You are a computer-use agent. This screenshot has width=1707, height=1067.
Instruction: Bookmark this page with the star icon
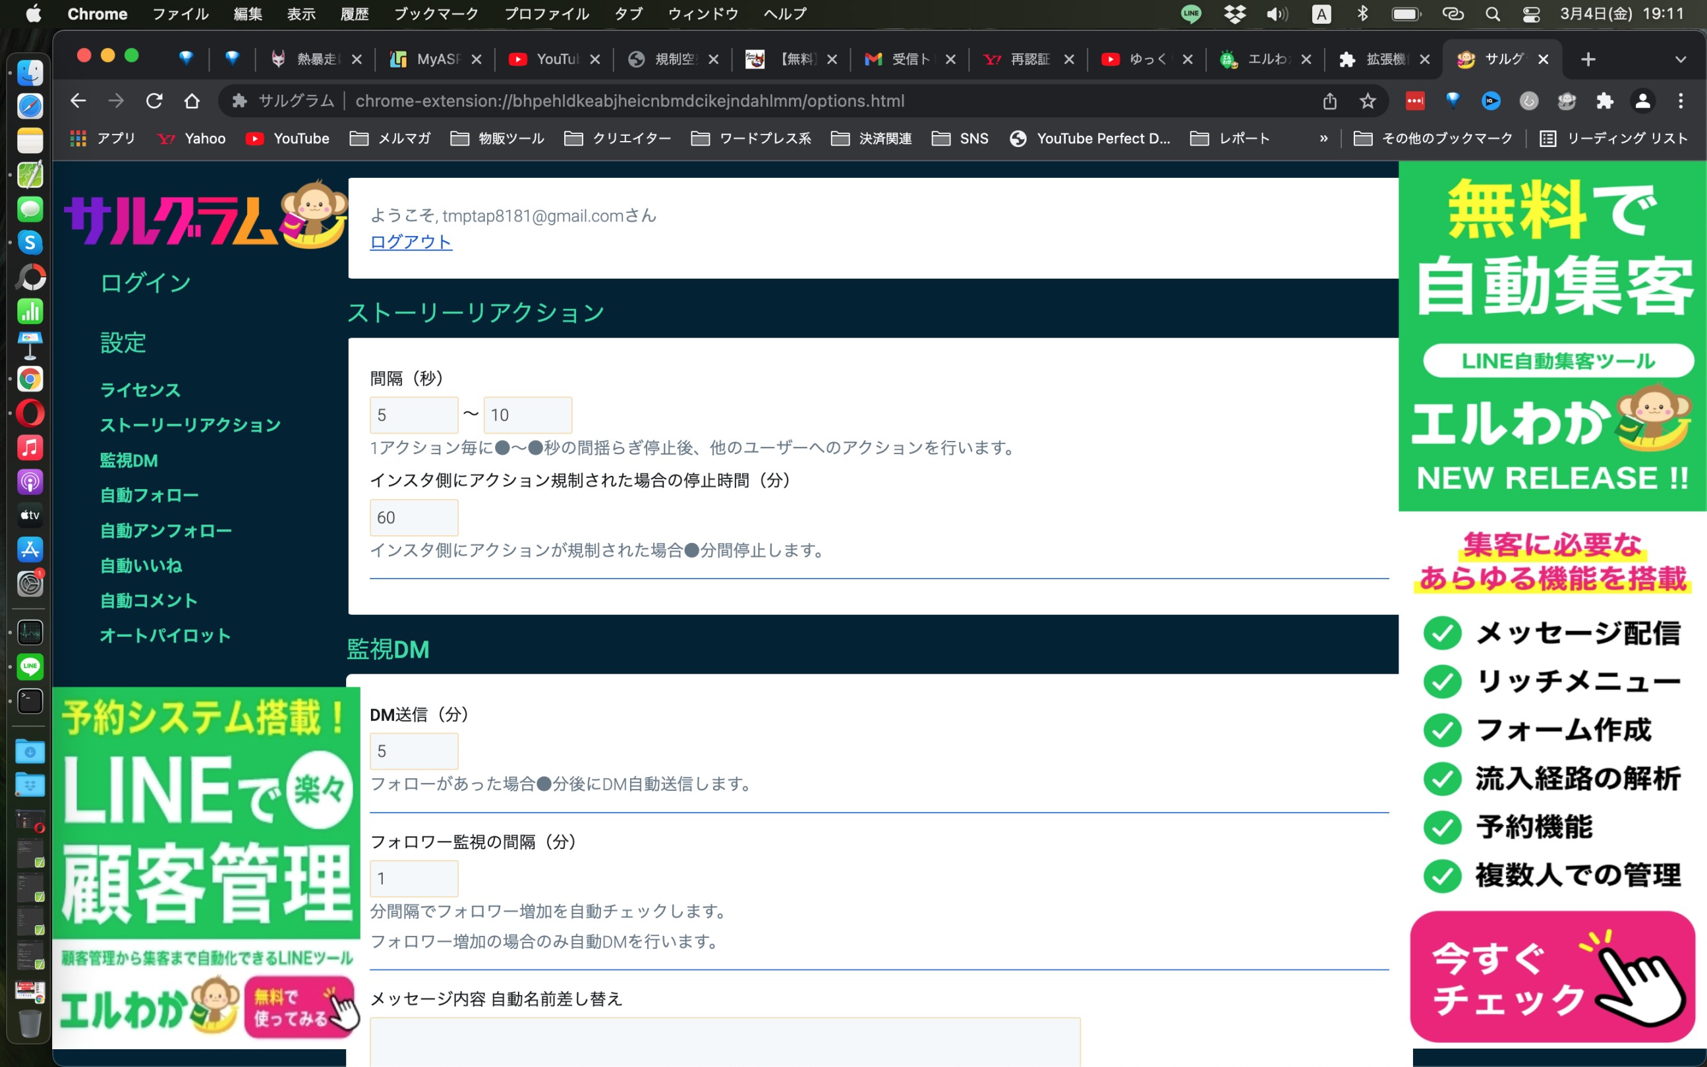tap(1368, 101)
